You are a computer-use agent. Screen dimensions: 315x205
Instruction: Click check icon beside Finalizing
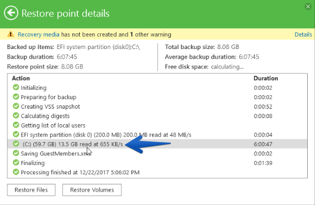pos(16,162)
